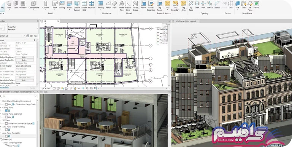
Task: Select the By Face opening tool
Action: (x=191, y=6)
